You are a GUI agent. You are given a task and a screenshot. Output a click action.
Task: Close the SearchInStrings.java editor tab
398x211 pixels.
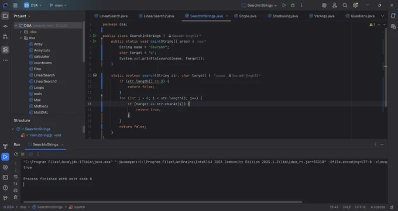pos(227,16)
